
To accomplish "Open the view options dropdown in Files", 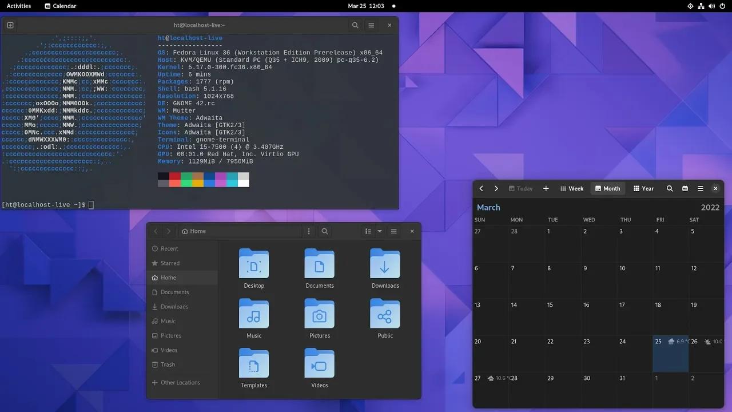I will pyautogui.click(x=379, y=231).
